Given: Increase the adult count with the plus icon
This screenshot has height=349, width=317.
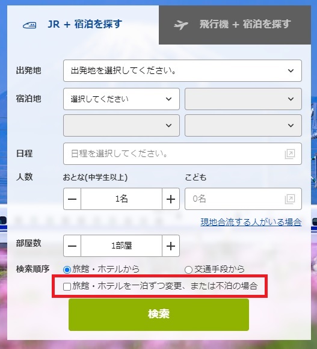Looking at the screenshot, I should [171, 199].
